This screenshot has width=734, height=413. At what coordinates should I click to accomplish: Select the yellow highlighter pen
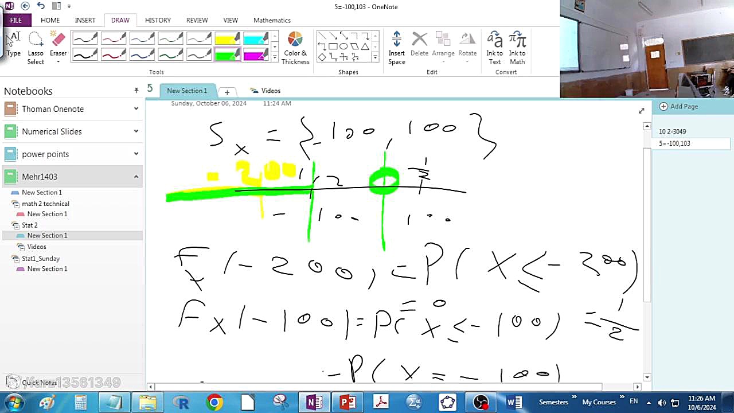[227, 38]
